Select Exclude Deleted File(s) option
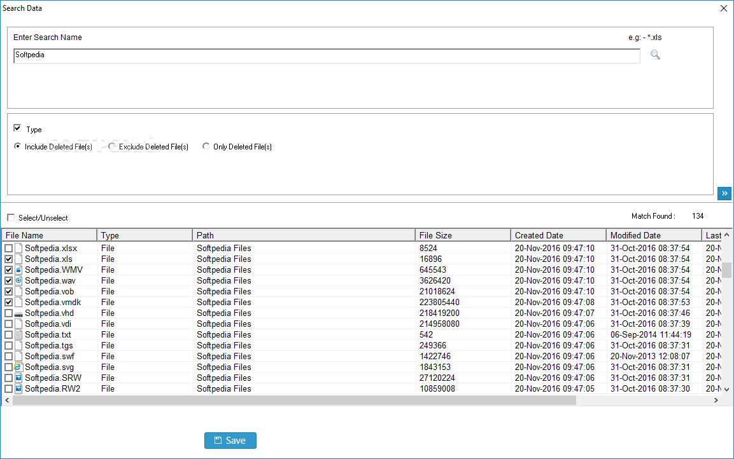 pos(112,146)
